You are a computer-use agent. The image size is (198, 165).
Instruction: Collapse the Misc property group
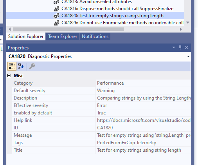(x=9, y=76)
